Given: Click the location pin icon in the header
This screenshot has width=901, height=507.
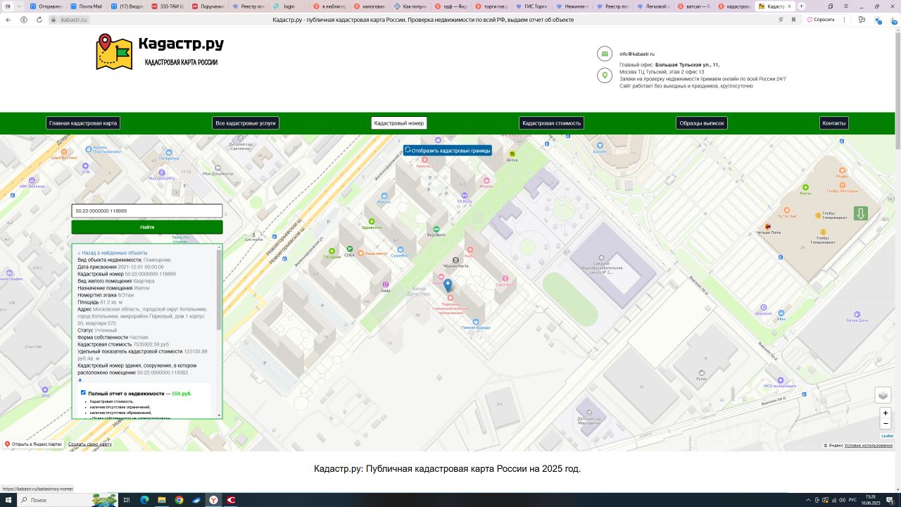Looking at the screenshot, I should coord(604,75).
